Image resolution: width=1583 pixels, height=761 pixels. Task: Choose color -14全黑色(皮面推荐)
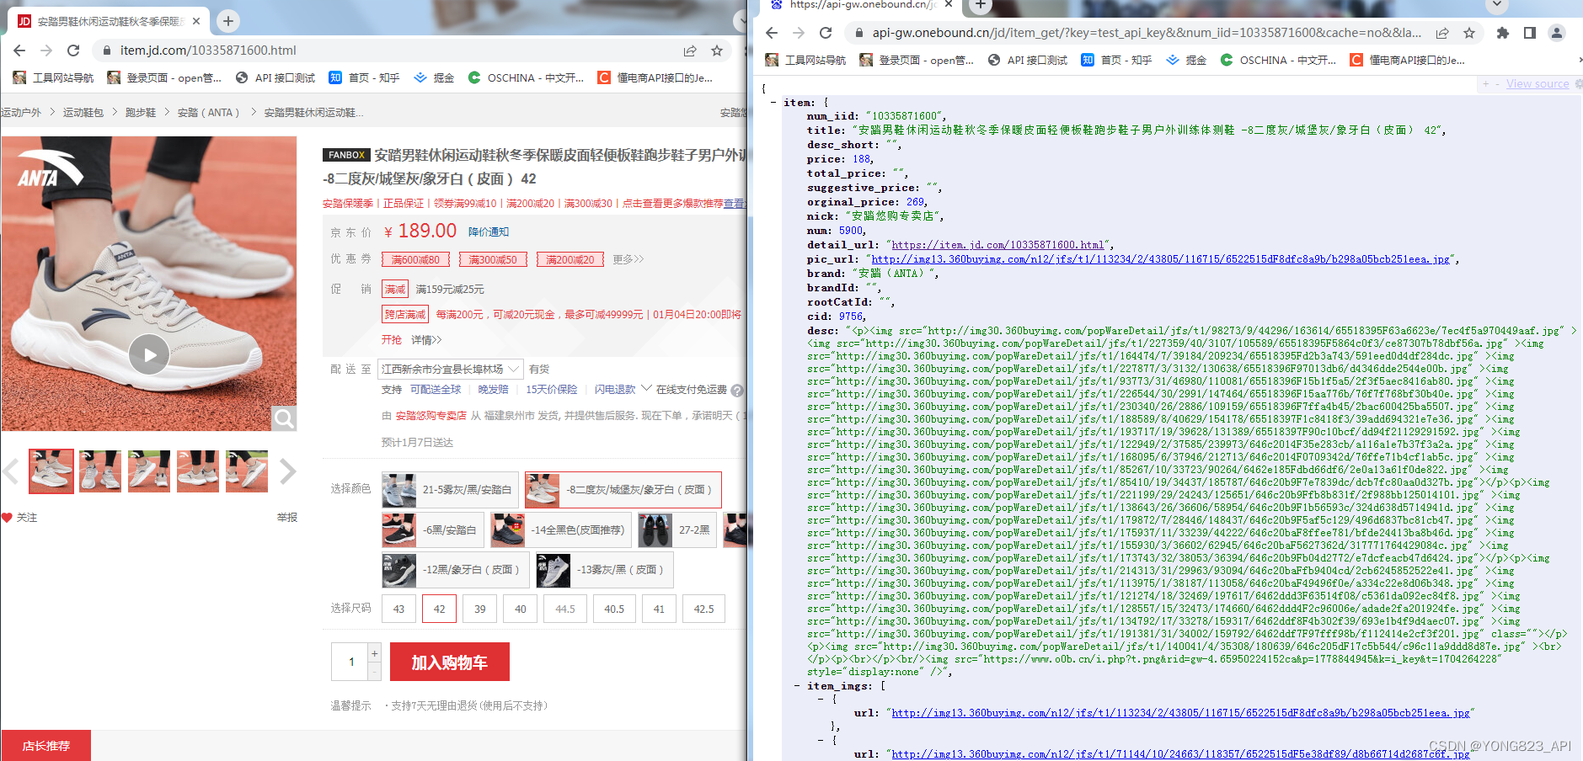point(561,530)
